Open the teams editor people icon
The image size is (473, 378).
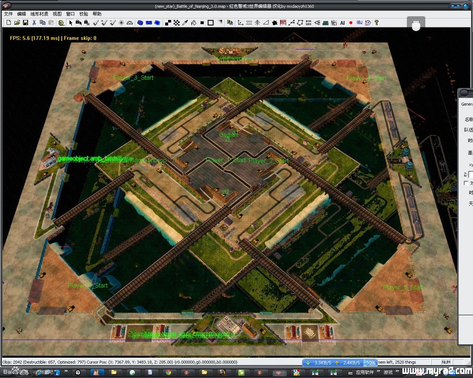[326, 23]
